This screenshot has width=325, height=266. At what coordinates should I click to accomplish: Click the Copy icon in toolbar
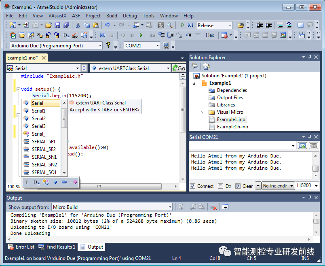[x=87, y=26]
